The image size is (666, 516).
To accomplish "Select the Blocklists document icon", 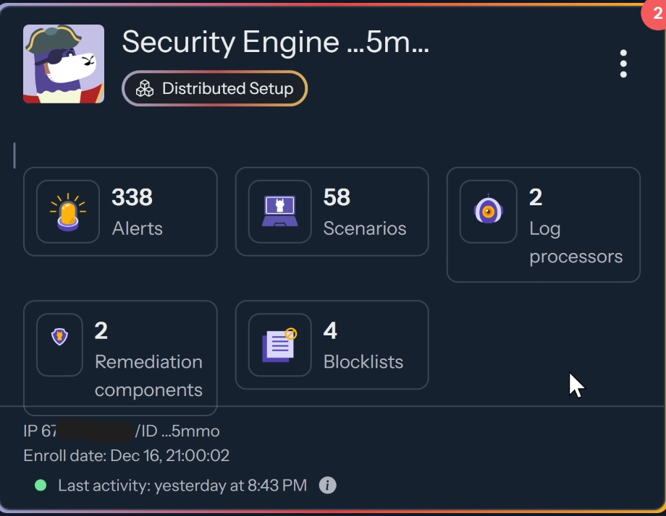I will tap(279, 344).
